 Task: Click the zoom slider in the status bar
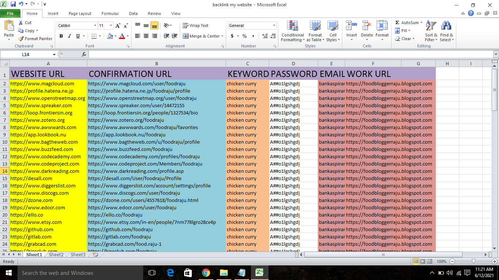(x=473, y=261)
